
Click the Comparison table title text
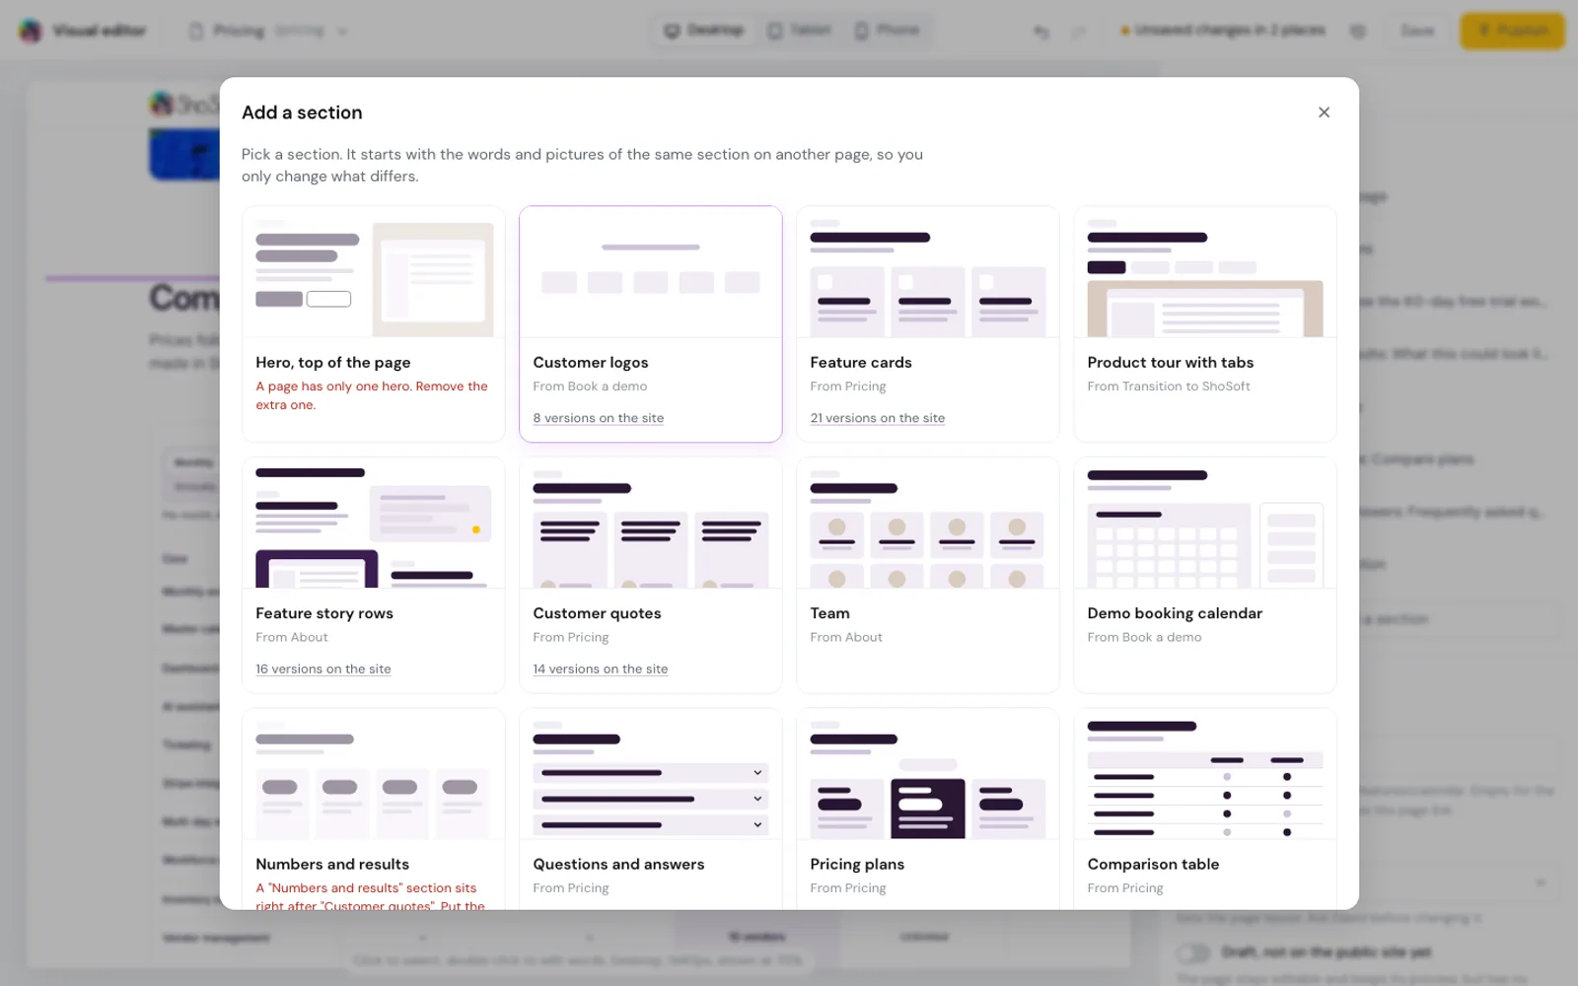click(1153, 865)
